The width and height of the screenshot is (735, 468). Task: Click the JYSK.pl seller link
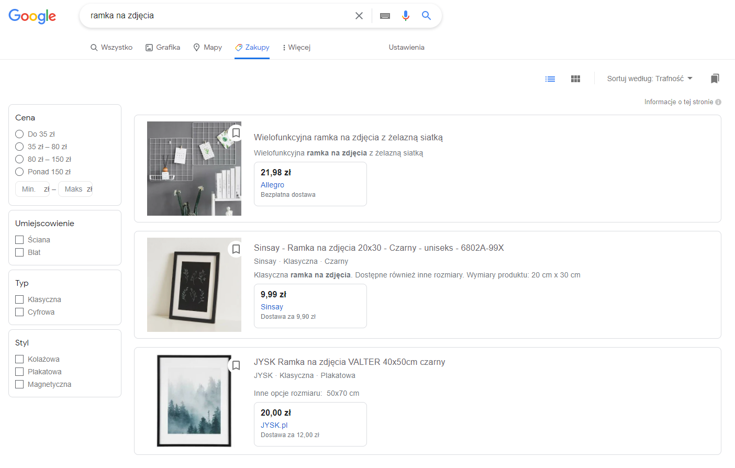pos(274,425)
